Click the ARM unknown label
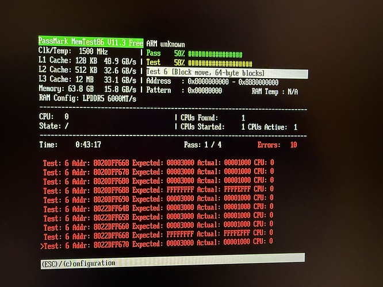 click(166, 44)
